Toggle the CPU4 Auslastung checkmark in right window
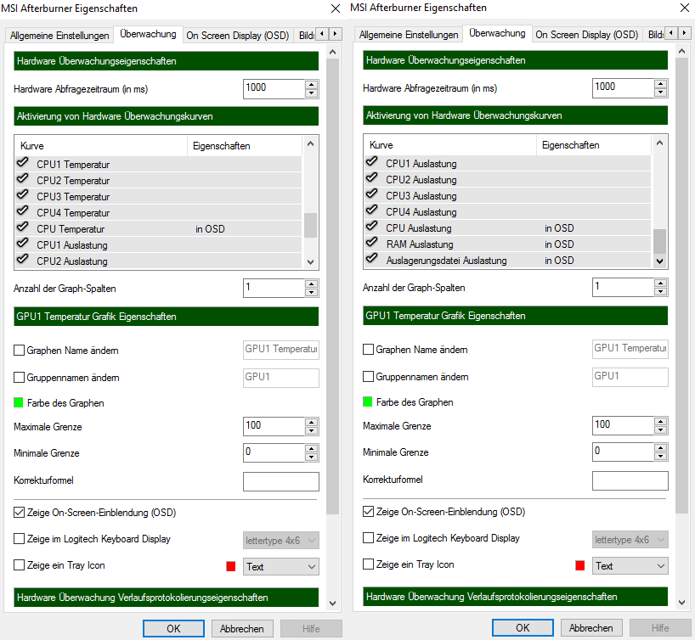This screenshot has height=640, width=695. (372, 210)
